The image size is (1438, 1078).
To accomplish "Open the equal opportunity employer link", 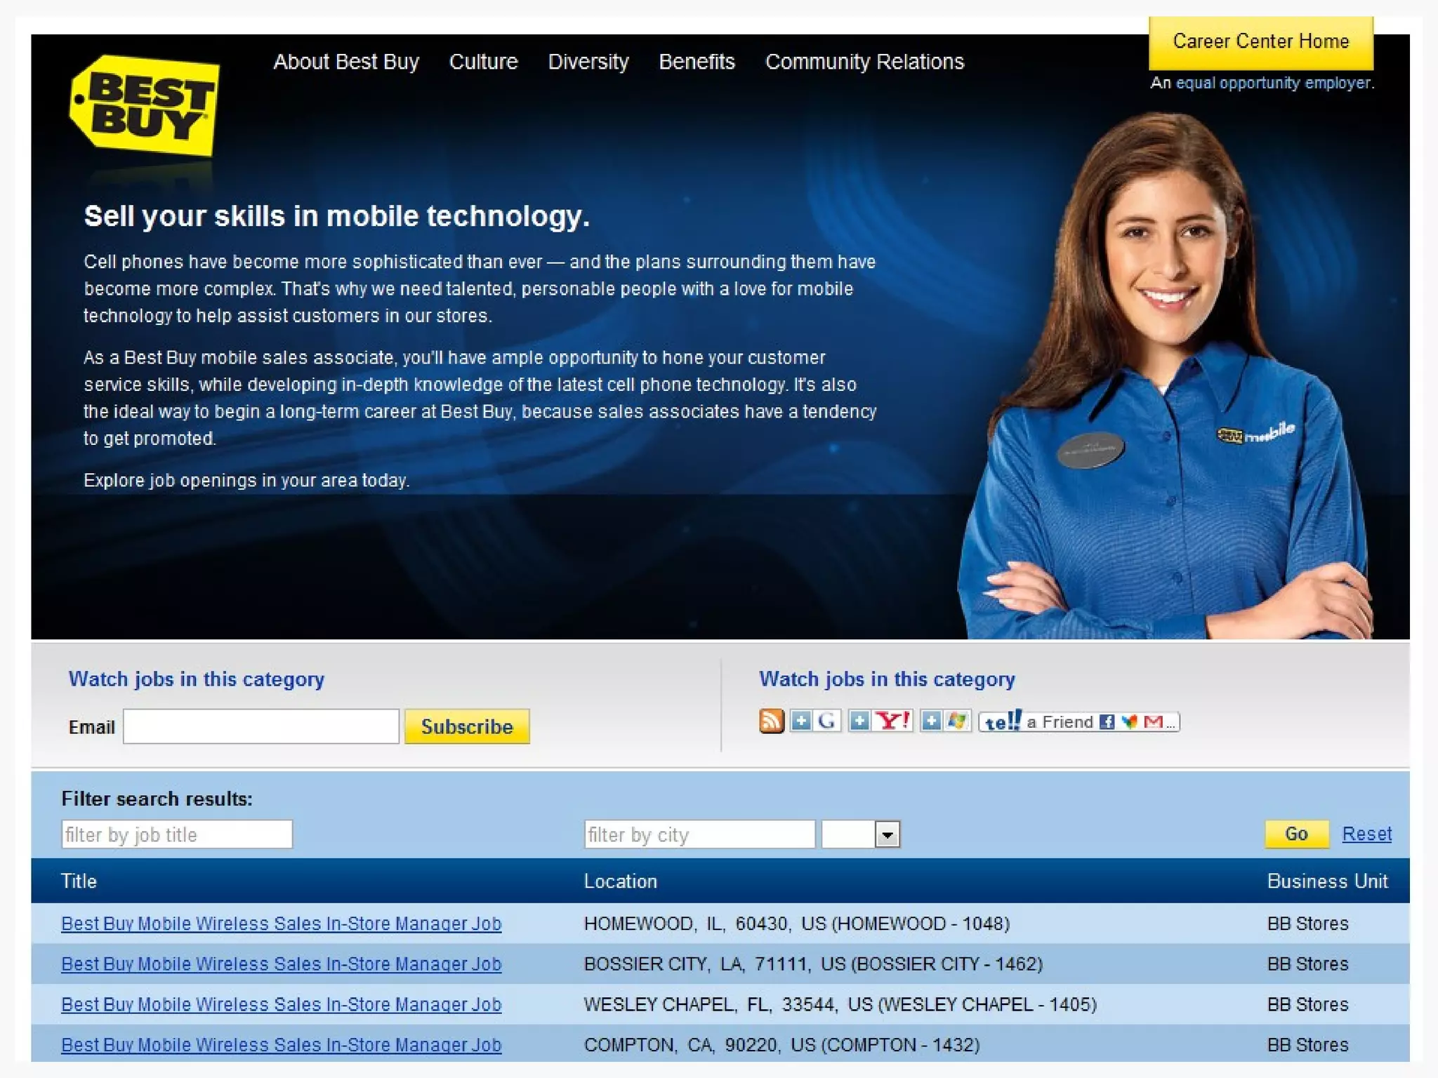I will coord(1273,83).
